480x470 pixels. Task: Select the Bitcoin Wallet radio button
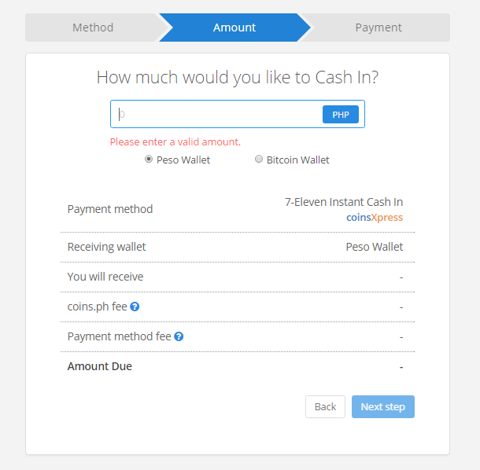259,160
